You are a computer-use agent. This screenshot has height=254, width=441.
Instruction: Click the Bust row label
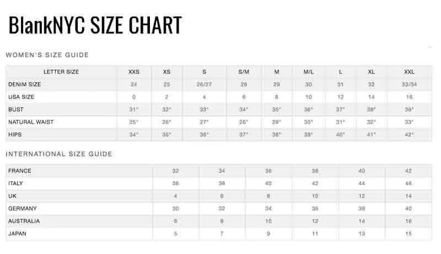(16, 109)
